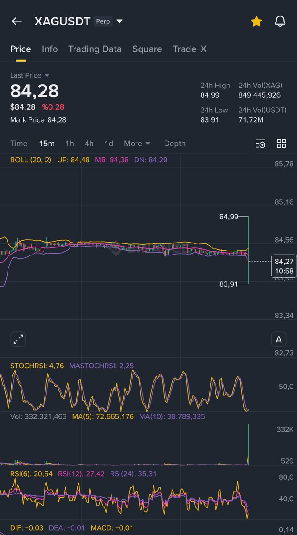
Task: Expand the More intervals dropdown
Action: click(137, 144)
